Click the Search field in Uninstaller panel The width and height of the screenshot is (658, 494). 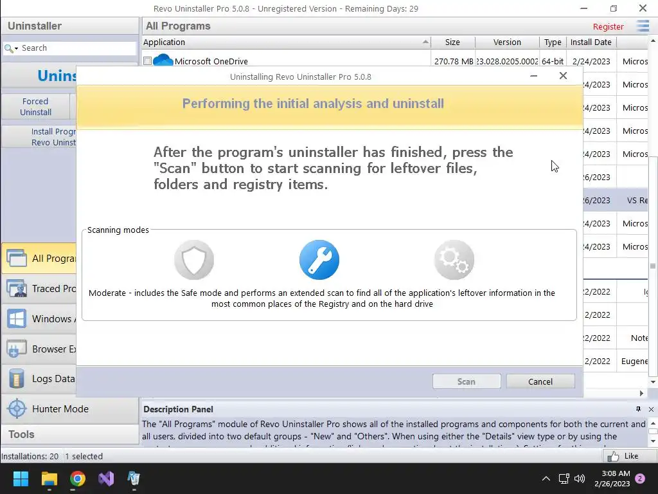pyautogui.click(x=78, y=48)
